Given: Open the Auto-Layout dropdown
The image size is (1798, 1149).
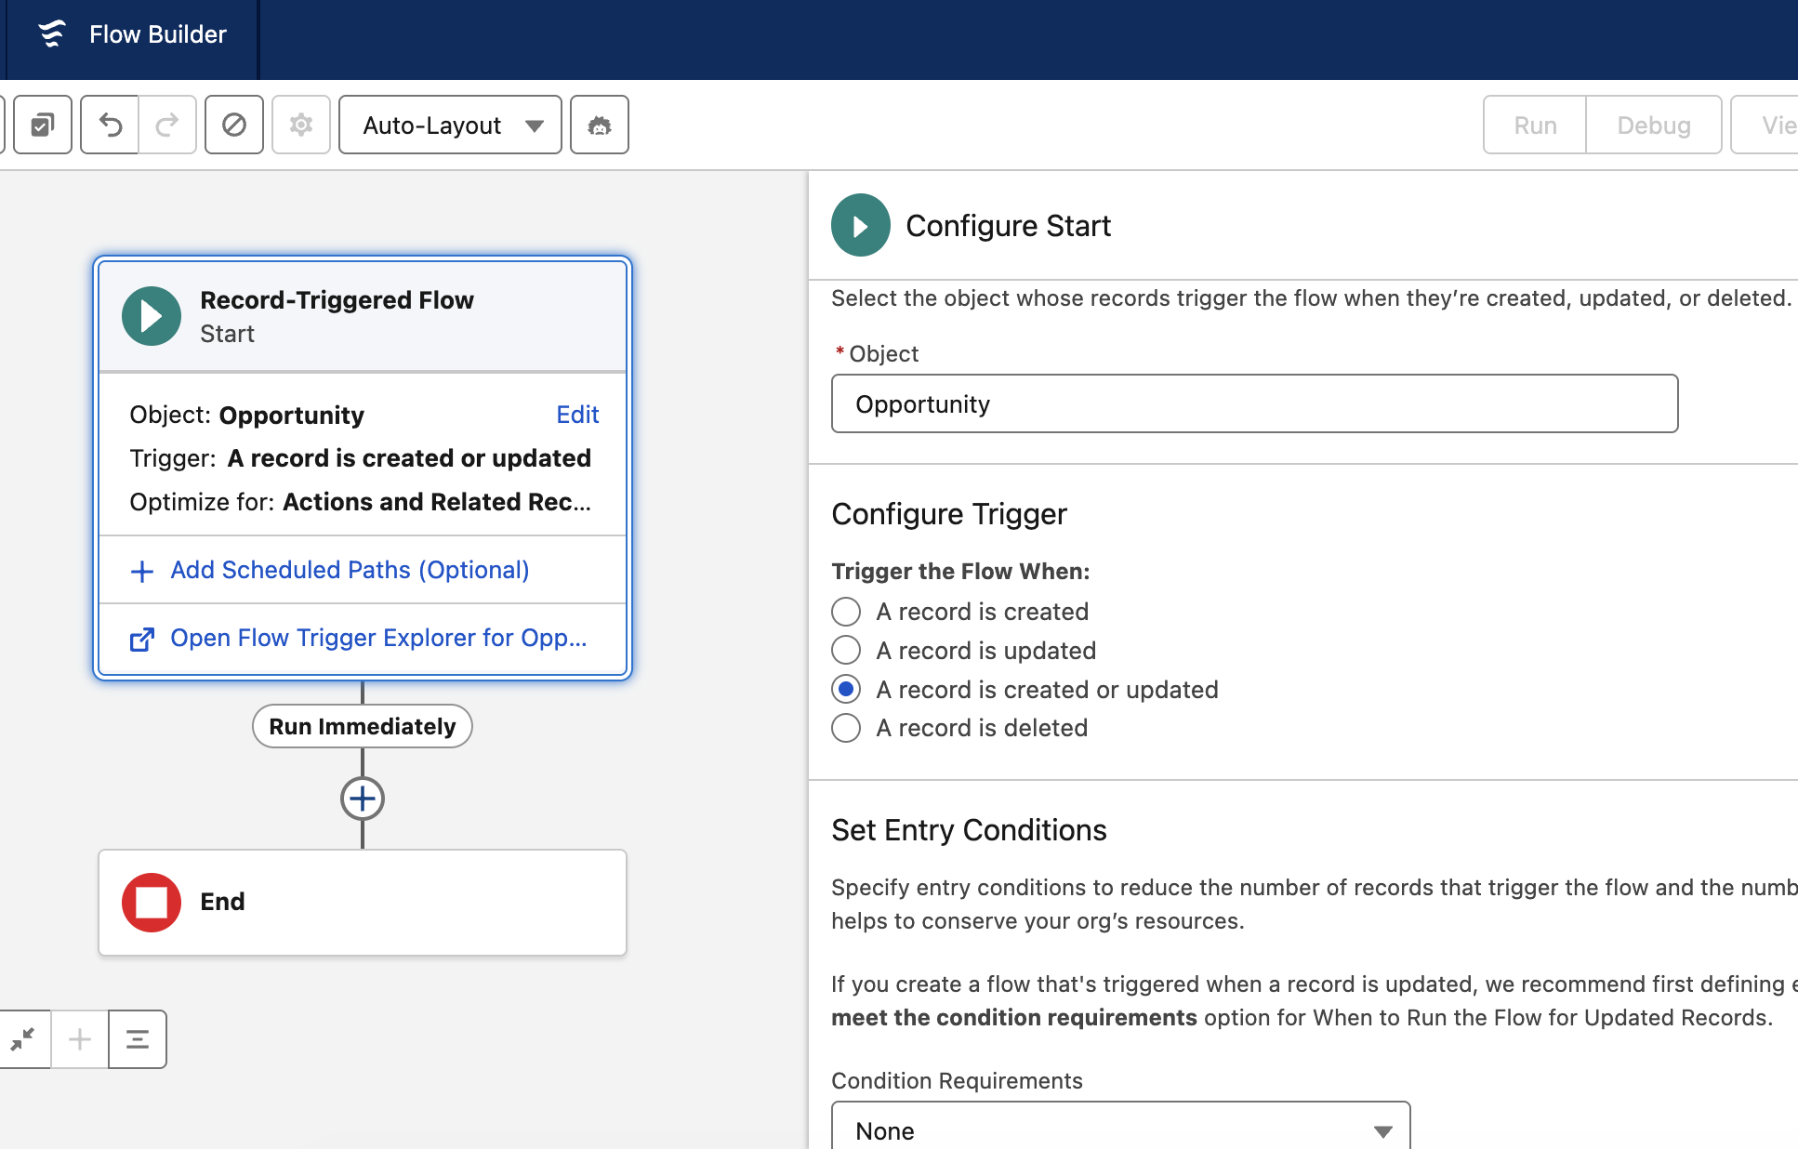Looking at the screenshot, I should click(x=450, y=125).
